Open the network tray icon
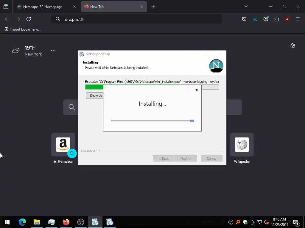The width and height of the screenshot is (305, 228). 259,222
